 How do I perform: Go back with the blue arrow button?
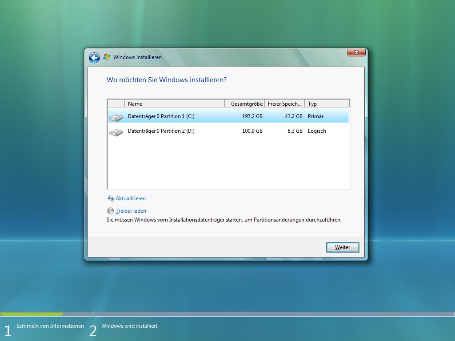tap(94, 58)
